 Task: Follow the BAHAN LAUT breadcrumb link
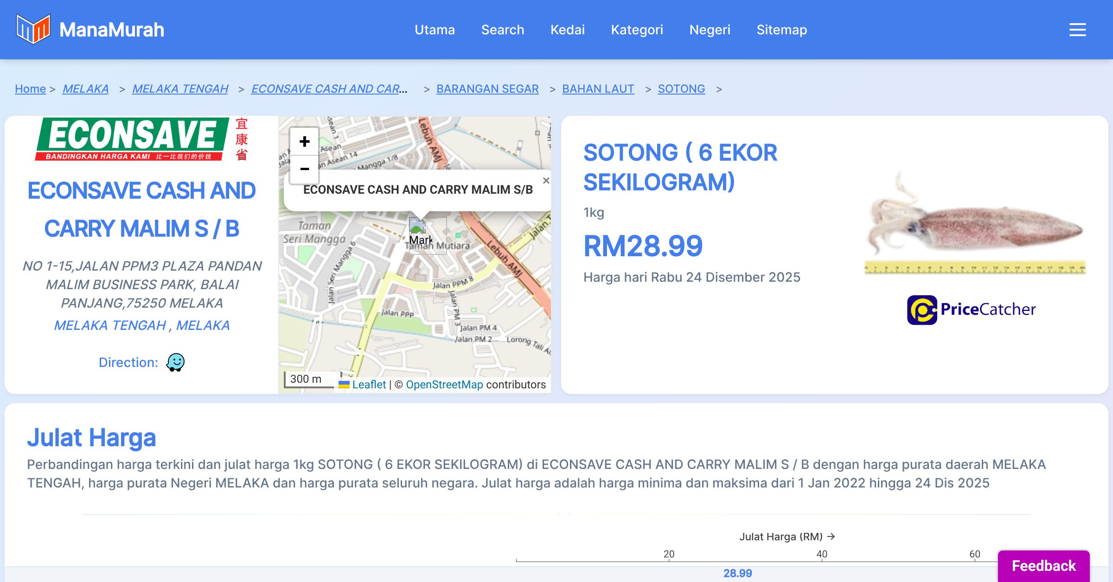(598, 89)
